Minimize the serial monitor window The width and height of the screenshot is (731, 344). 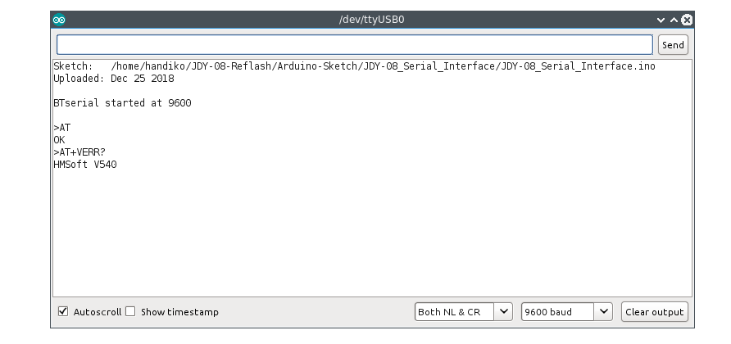pos(661,20)
